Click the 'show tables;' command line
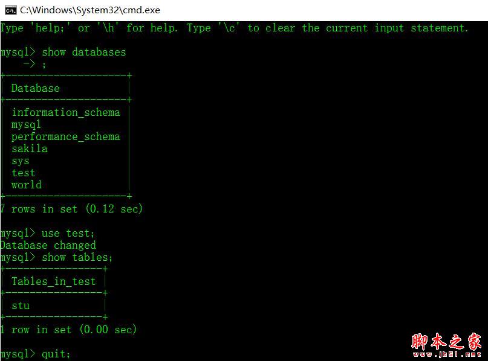The width and height of the screenshot is (488, 361). click(56, 257)
